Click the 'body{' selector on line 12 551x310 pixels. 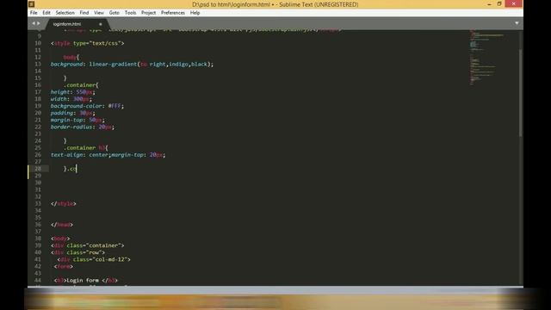tap(71, 58)
